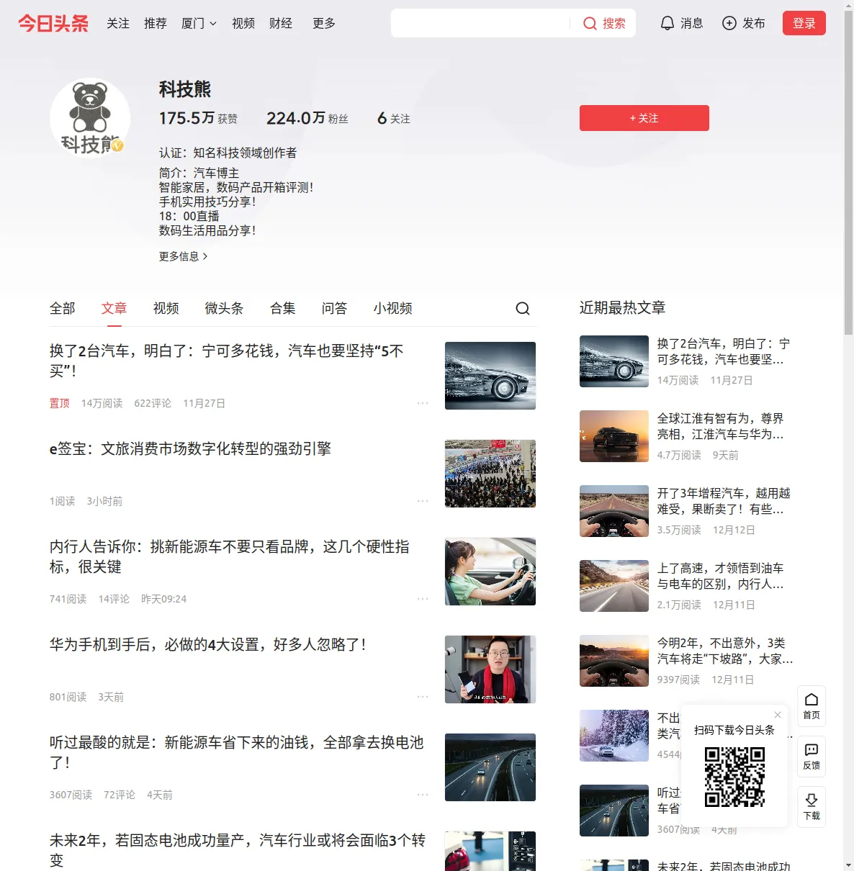Open crowd thumbnail of e签宝 article
The height and width of the screenshot is (871, 854).
coord(490,474)
